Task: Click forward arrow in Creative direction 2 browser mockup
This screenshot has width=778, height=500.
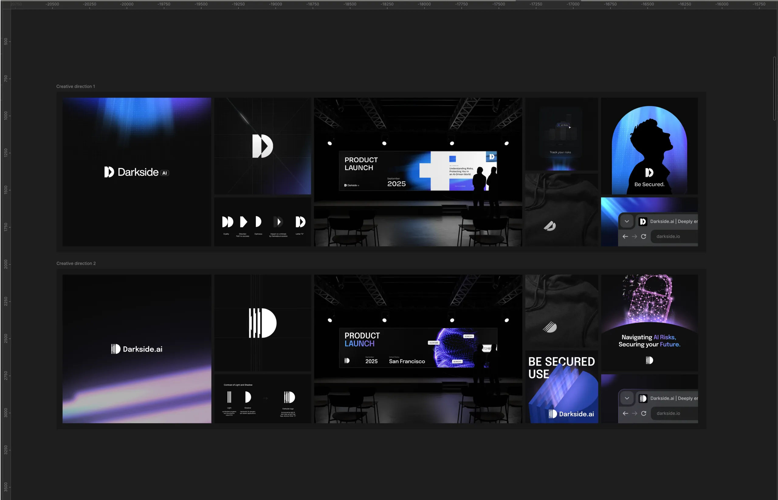Action: 634,413
